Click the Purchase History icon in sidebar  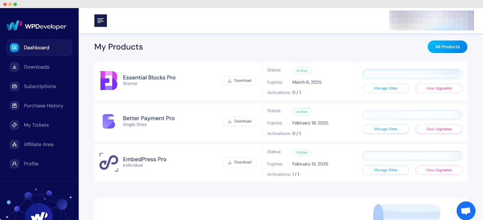coord(14,106)
